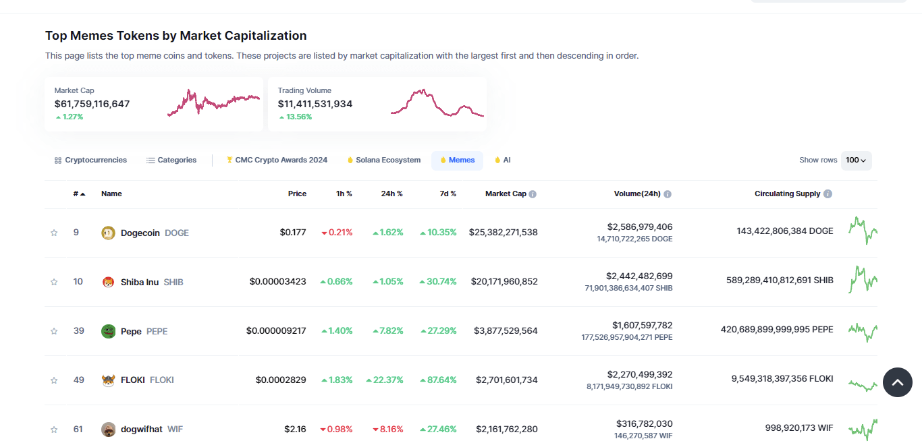
Task: Click the dogwifhat coin logo
Action: 108,430
